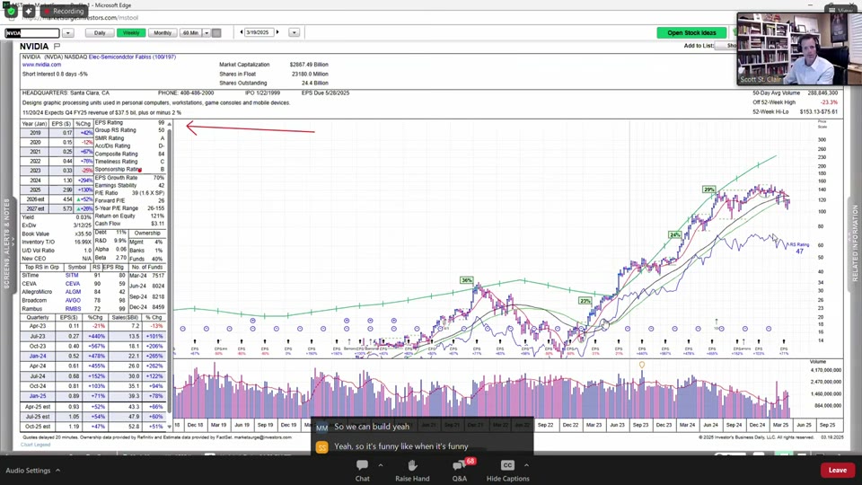Open Related Information side panel
The height and width of the screenshot is (485, 862).
[x=855, y=242]
